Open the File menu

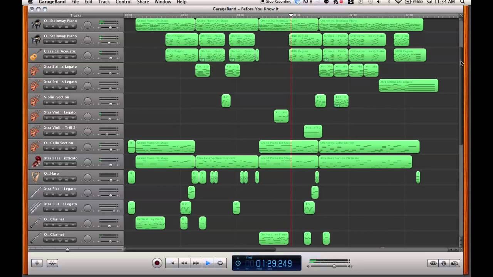[x=75, y=2]
